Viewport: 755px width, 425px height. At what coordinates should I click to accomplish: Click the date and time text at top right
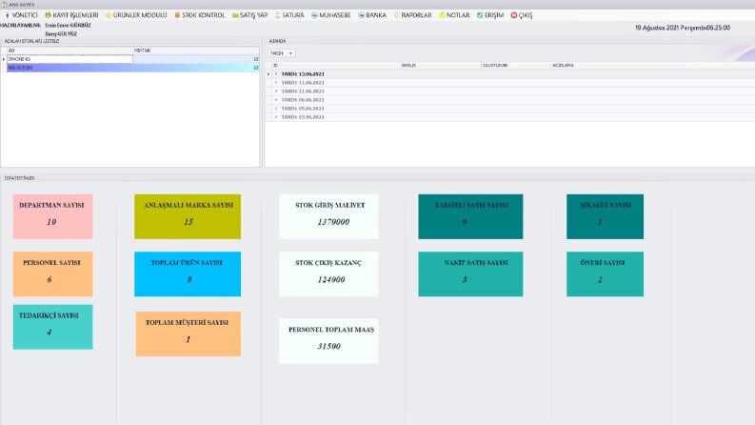point(683,28)
